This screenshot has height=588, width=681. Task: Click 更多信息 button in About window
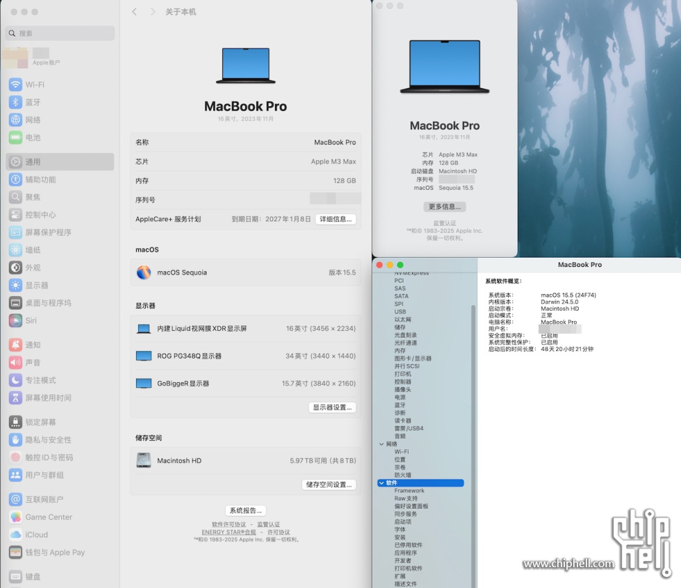pyautogui.click(x=445, y=206)
